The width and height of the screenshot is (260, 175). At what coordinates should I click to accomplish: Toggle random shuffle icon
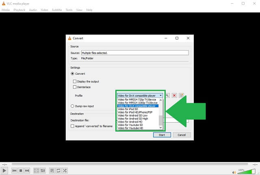coord(65,171)
